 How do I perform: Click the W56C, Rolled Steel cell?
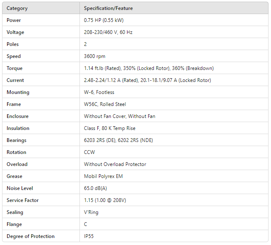pos(105,104)
